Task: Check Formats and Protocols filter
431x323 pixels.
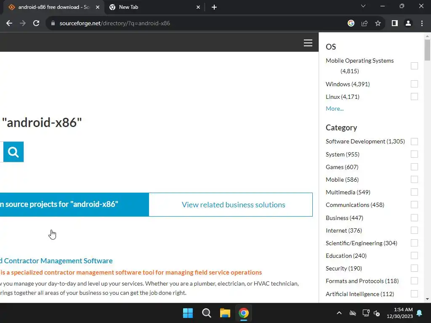Action: point(414,281)
